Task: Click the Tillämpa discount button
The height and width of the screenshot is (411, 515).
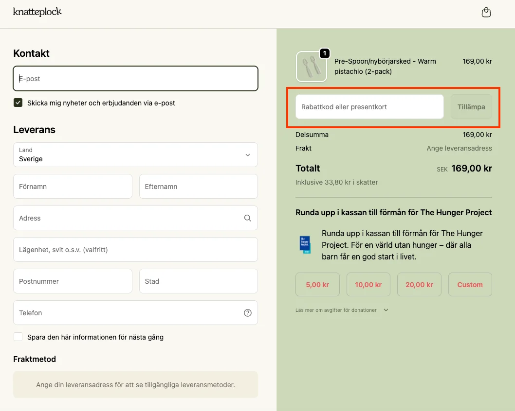Action: pos(471,107)
